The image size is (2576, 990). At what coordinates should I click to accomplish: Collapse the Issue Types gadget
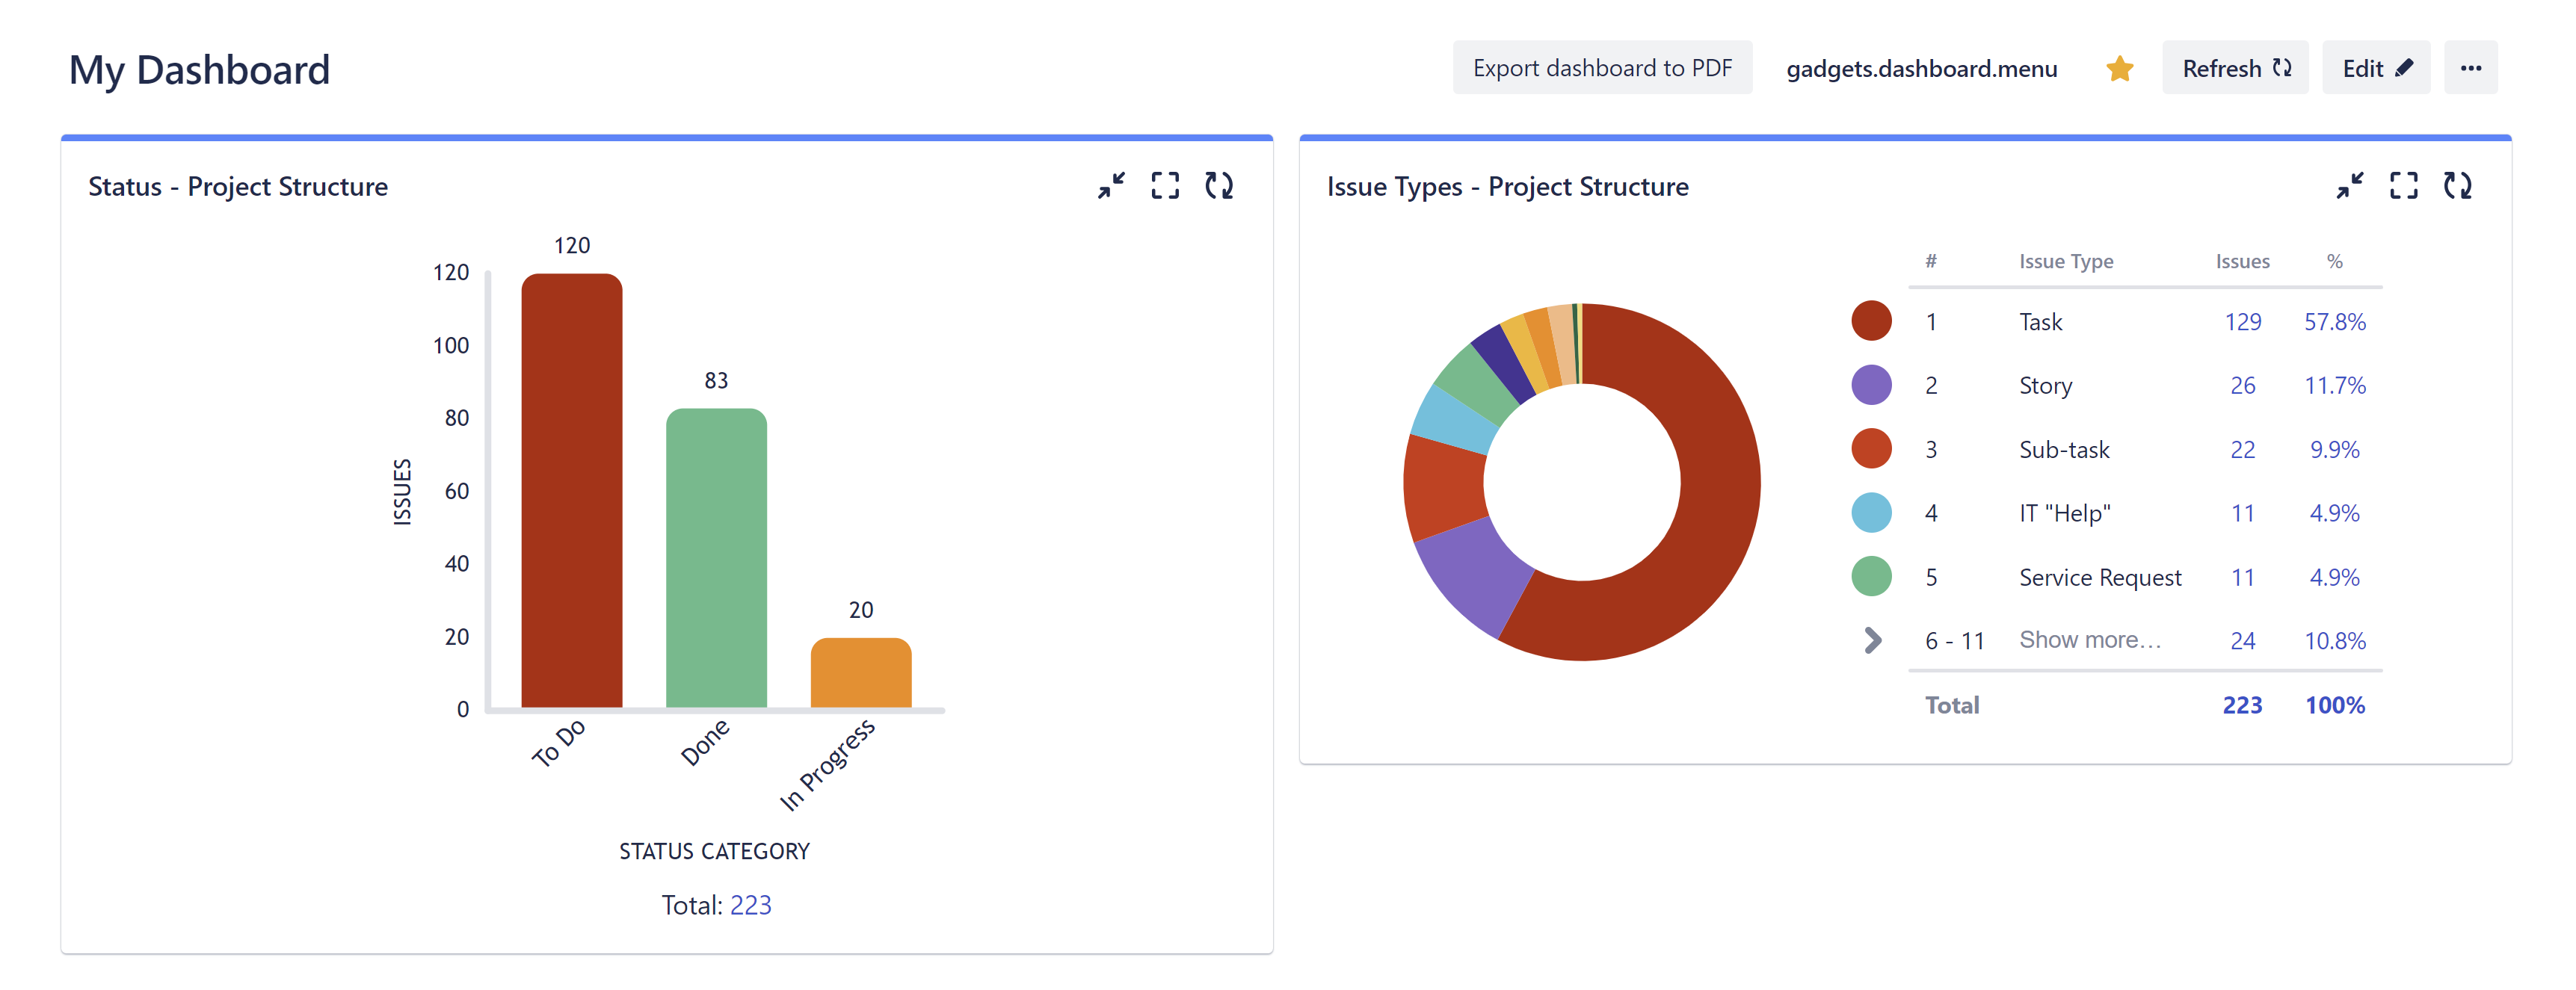click(x=2351, y=185)
